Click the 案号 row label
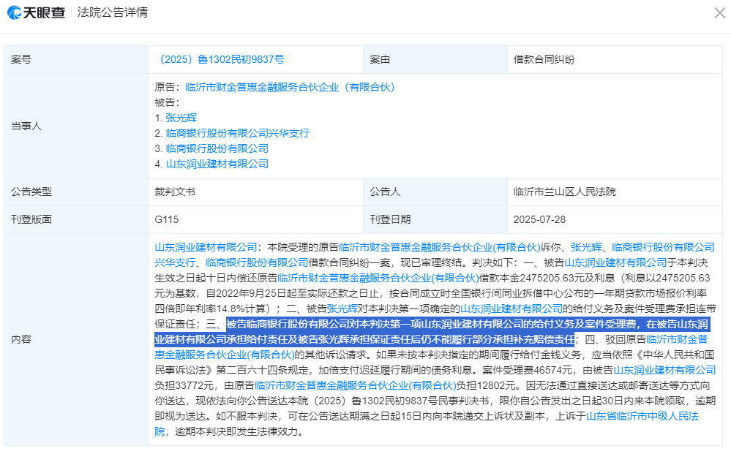731x454 pixels. (21, 60)
